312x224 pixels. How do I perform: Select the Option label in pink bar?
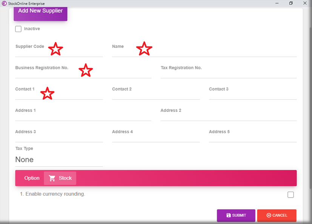(32, 178)
